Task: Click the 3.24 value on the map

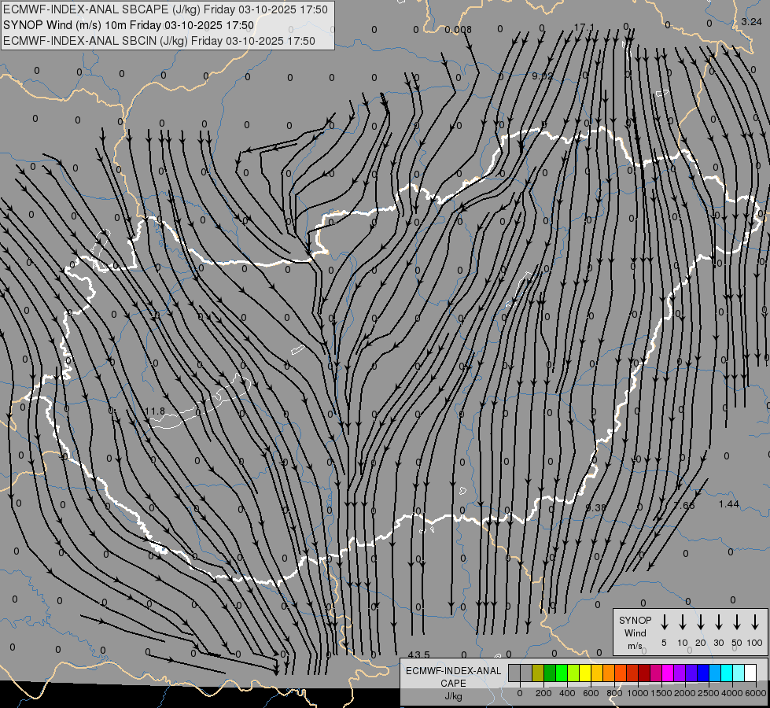Action: [751, 22]
